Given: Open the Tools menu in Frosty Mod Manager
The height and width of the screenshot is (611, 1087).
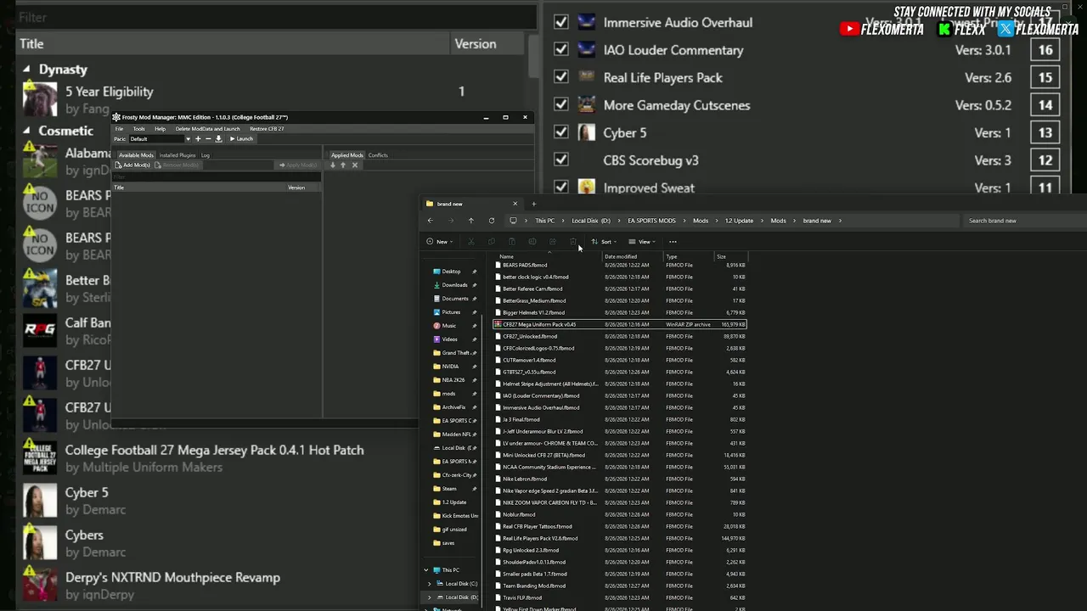Looking at the screenshot, I should 138,129.
